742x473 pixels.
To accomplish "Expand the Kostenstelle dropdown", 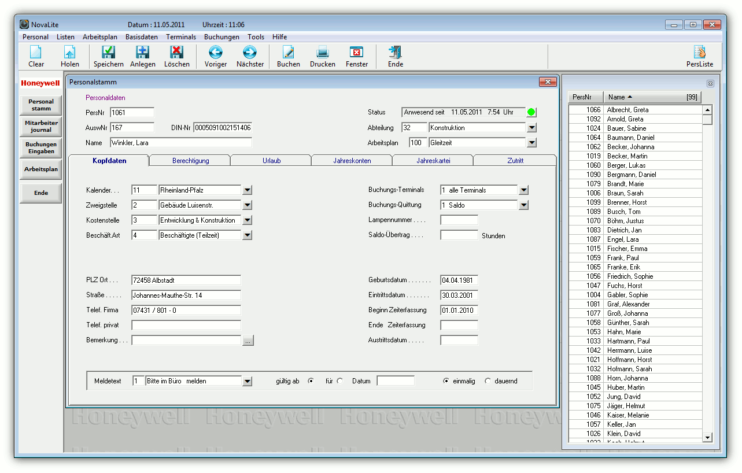I will (x=247, y=220).
